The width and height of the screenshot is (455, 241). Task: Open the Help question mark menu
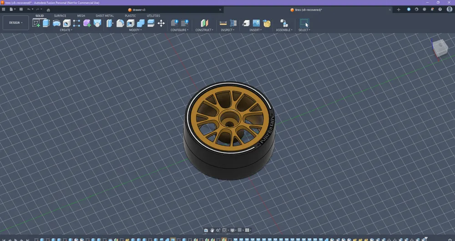pos(440,10)
